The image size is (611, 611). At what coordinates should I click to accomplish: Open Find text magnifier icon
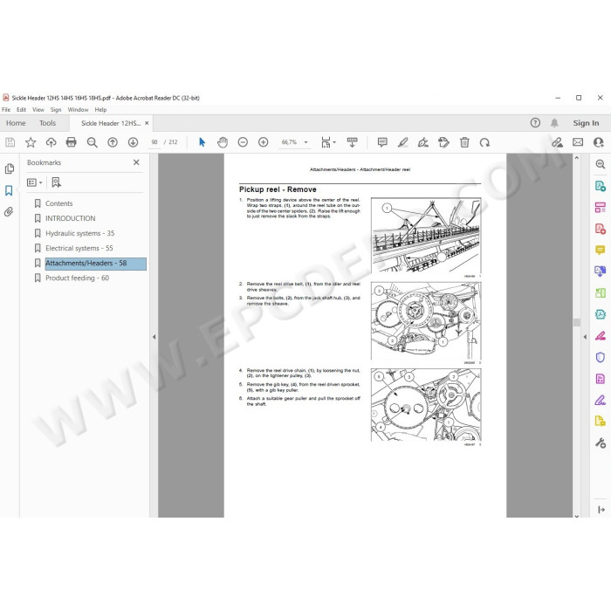pyautogui.click(x=92, y=142)
